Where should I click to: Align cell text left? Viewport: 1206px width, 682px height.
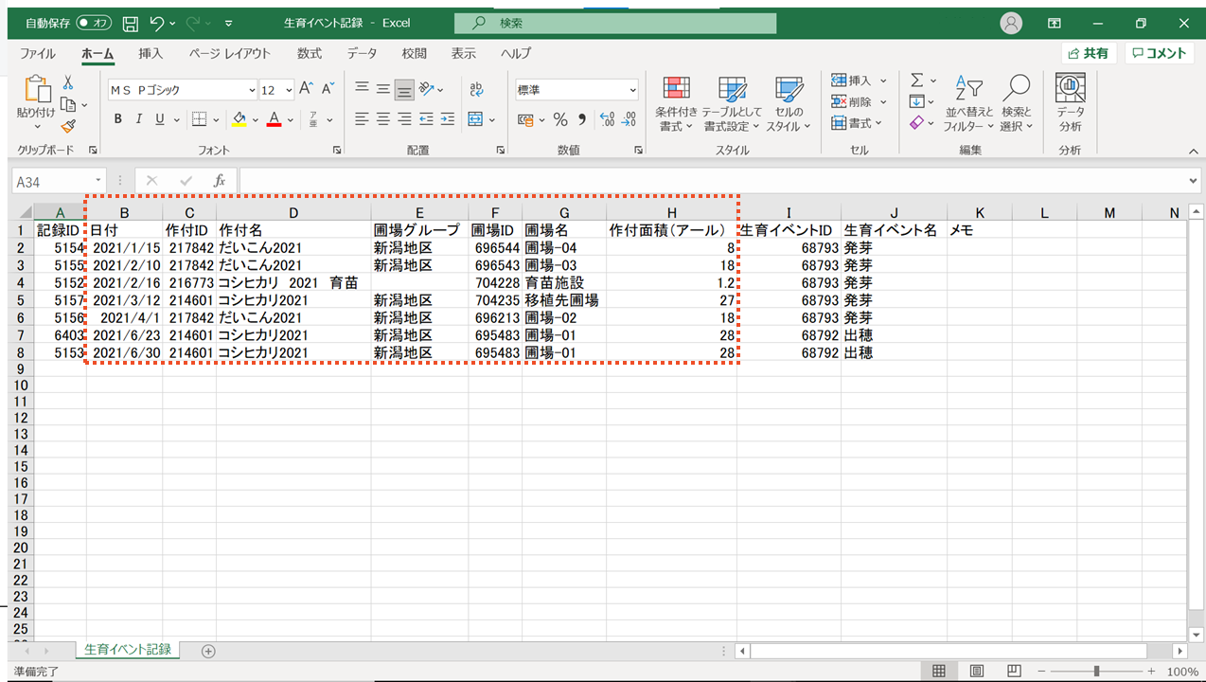362,119
